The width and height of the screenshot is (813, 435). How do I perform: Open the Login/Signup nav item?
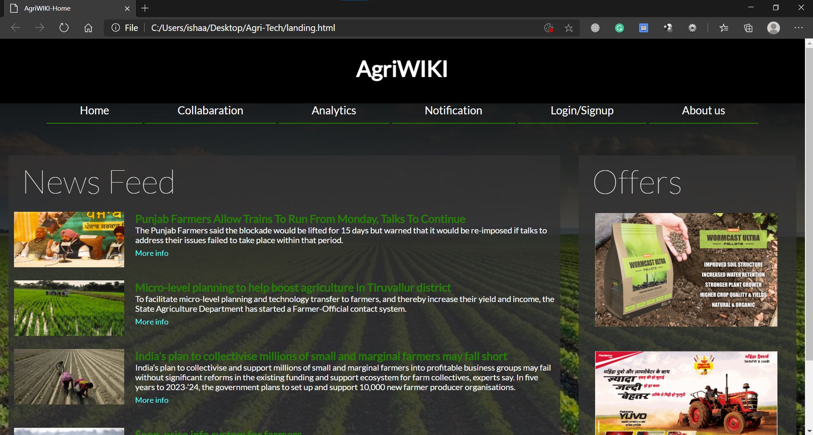point(582,111)
